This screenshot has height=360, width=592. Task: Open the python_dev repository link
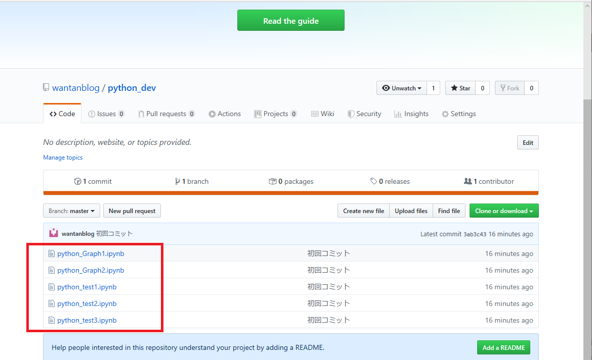click(132, 88)
